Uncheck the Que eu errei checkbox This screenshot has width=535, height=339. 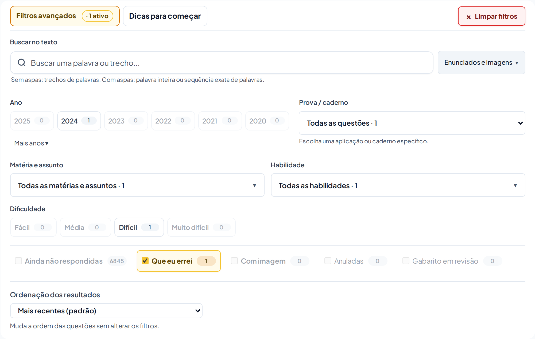pos(145,261)
